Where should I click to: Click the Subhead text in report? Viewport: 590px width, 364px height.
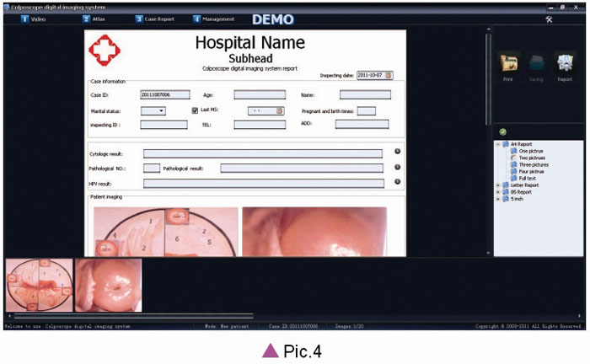point(250,59)
